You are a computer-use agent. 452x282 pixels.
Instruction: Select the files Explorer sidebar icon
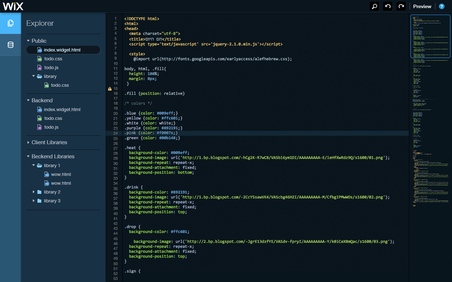pos(11,23)
